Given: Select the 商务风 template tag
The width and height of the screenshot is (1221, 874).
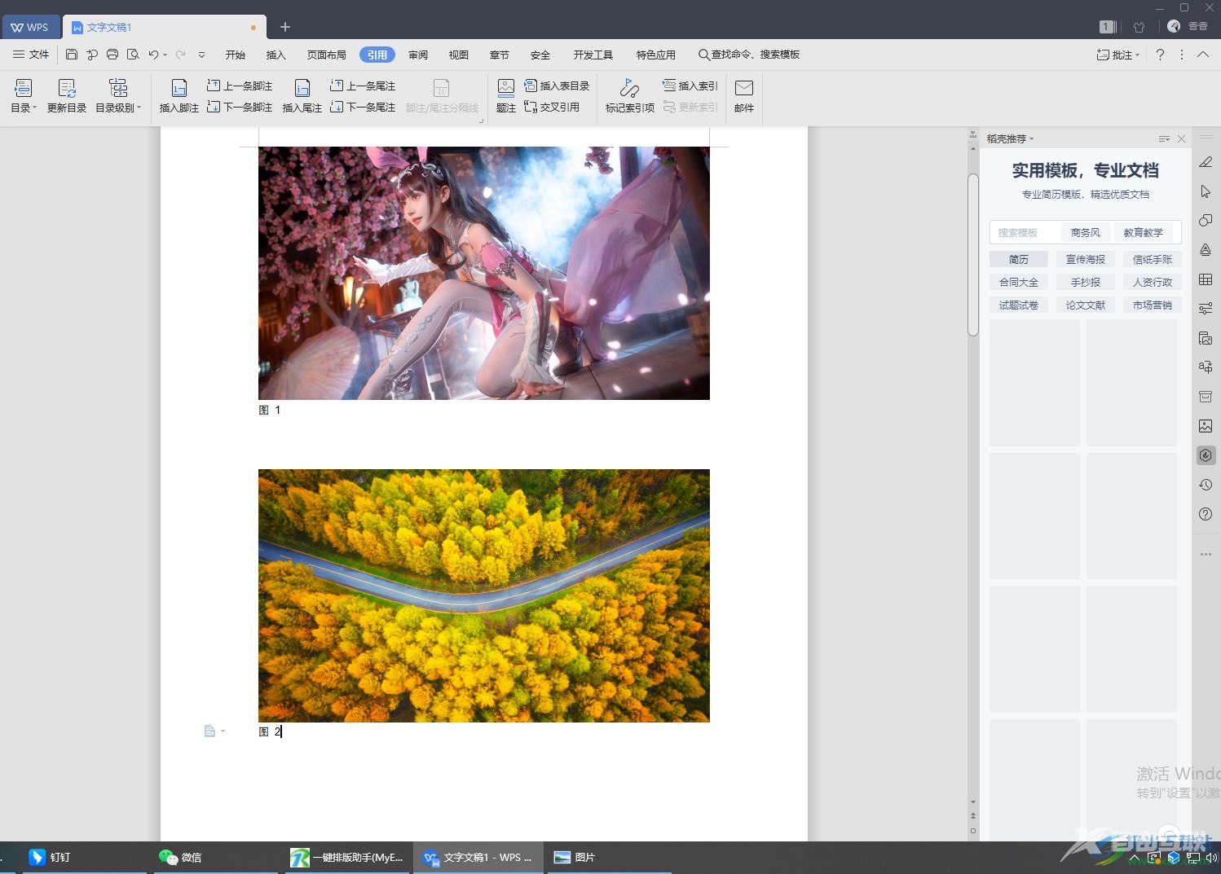Looking at the screenshot, I should pos(1086,232).
